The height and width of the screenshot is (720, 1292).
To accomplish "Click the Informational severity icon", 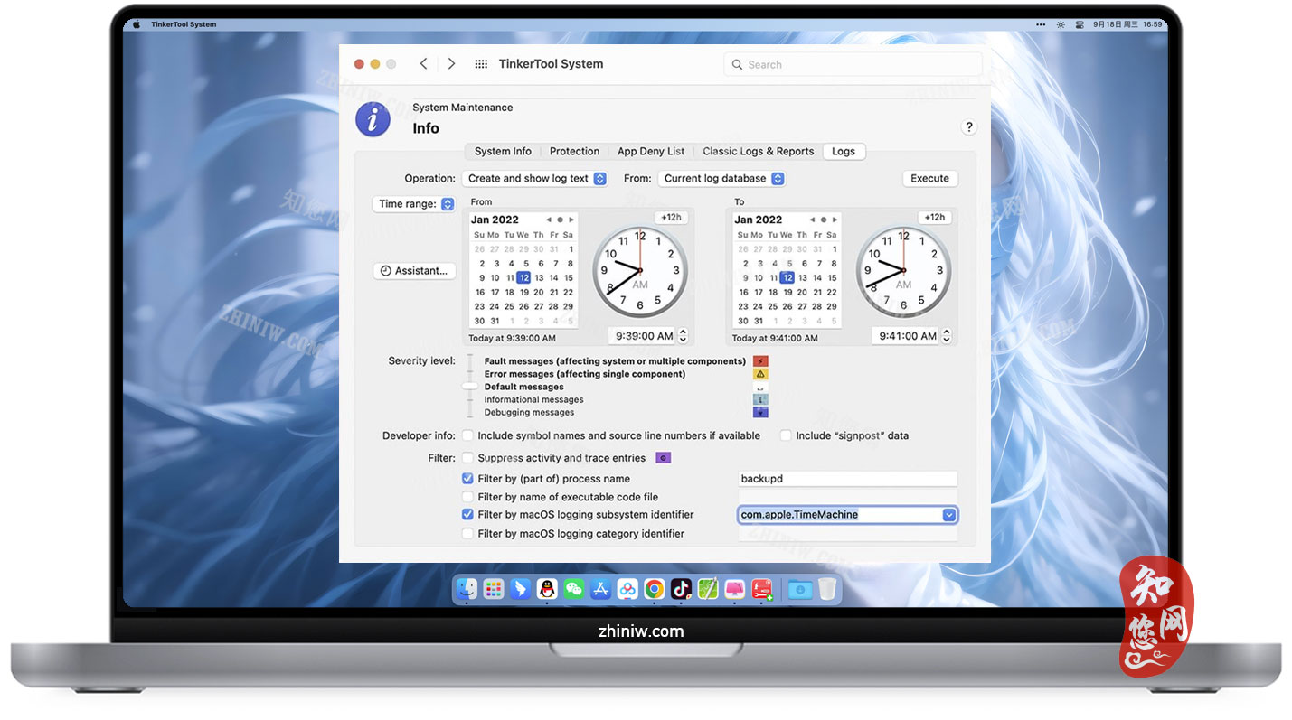I will [x=760, y=399].
